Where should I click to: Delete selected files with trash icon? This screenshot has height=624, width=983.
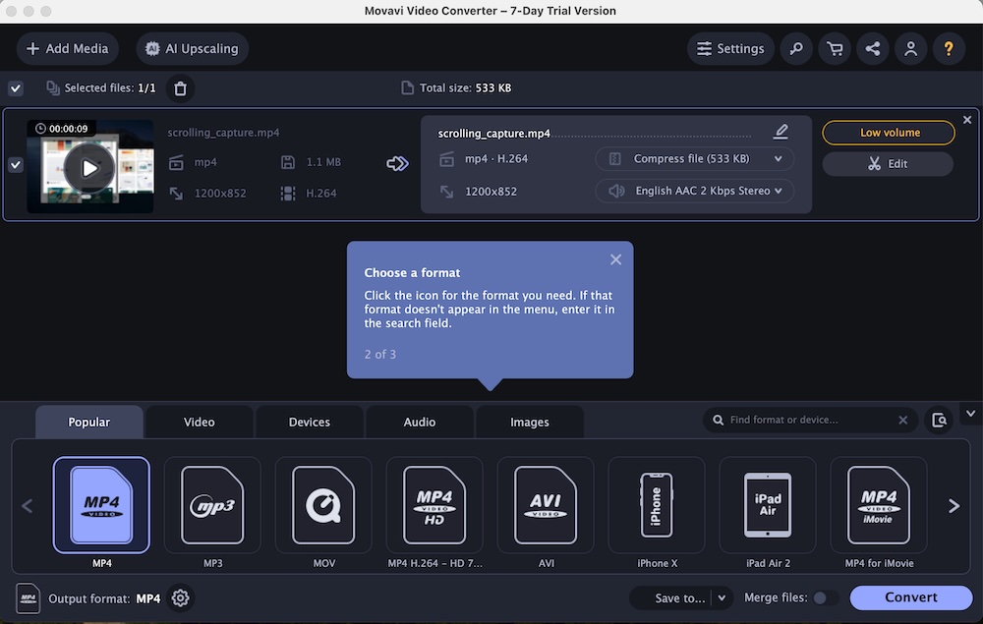[x=180, y=88]
